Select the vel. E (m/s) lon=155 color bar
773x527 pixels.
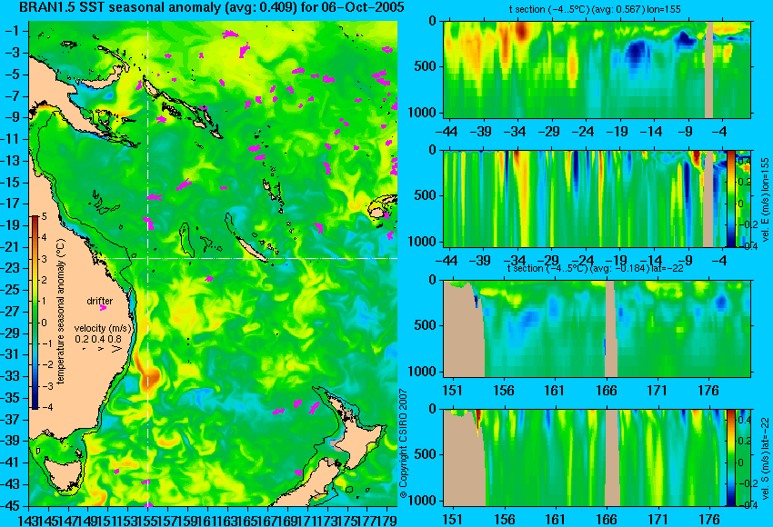[x=731, y=198]
